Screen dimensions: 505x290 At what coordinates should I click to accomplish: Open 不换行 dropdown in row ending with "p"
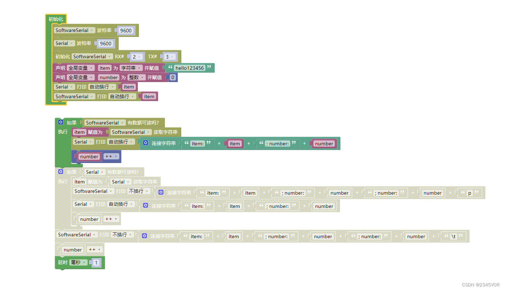point(139,191)
